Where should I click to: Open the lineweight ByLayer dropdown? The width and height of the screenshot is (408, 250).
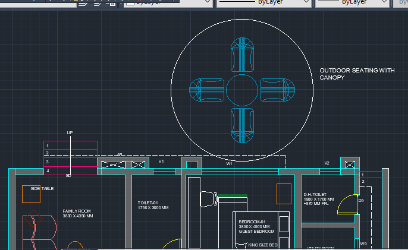click(352, 2)
